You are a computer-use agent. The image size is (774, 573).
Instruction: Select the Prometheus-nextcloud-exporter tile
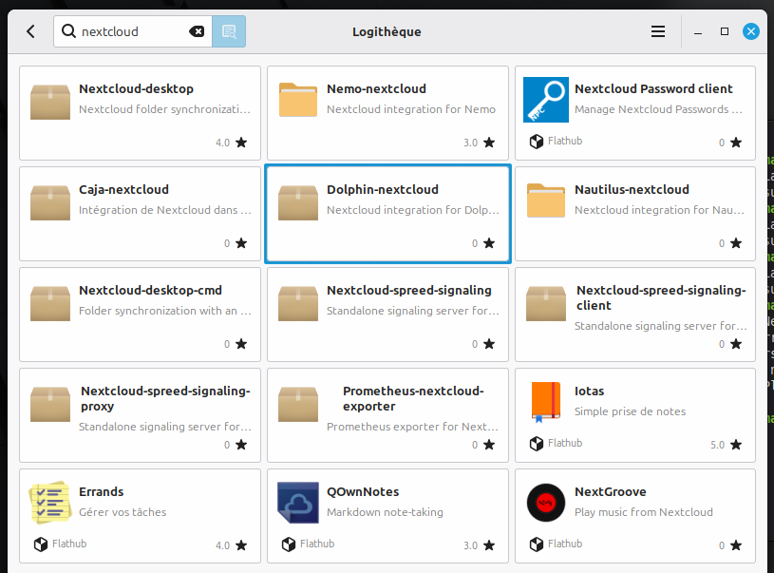click(387, 414)
